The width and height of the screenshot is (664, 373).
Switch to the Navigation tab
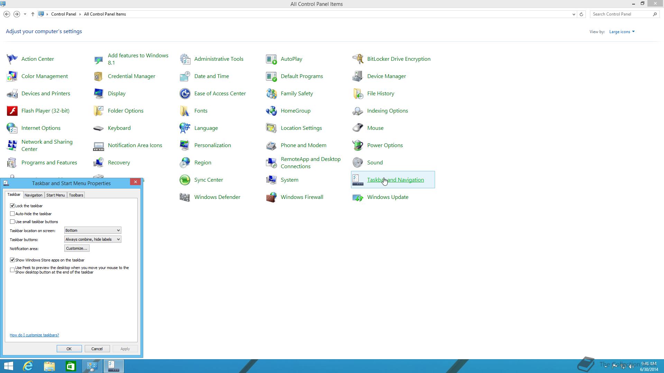coord(34,195)
